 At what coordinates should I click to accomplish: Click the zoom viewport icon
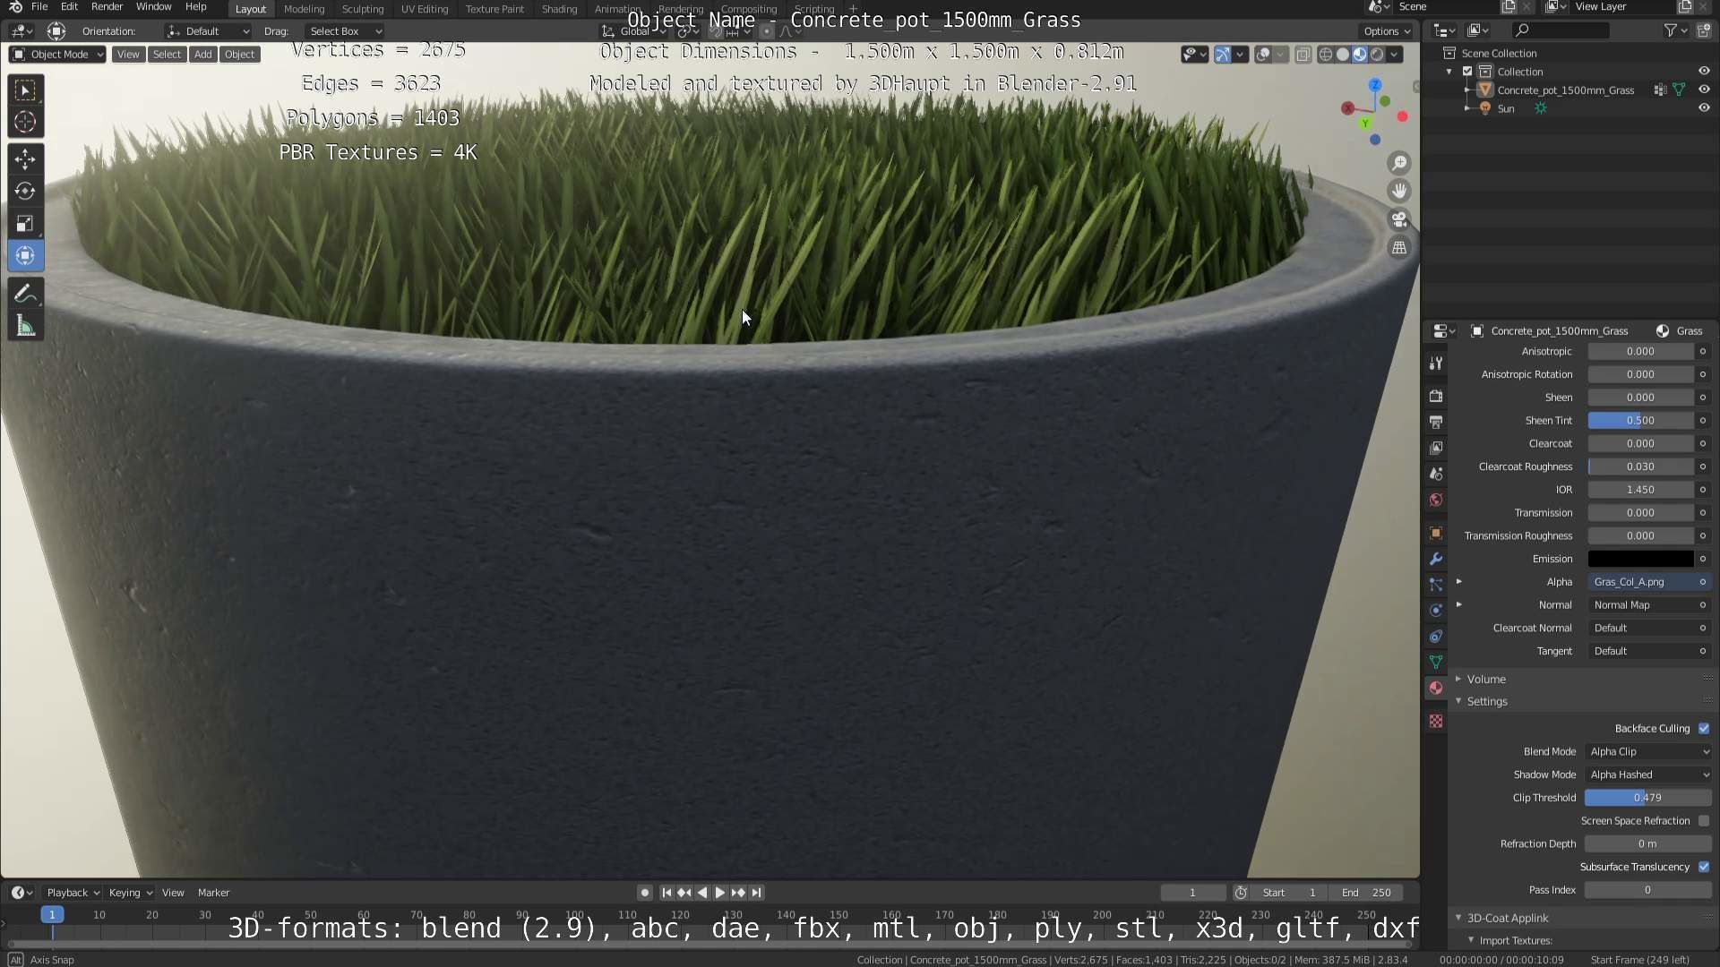[x=1399, y=163]
